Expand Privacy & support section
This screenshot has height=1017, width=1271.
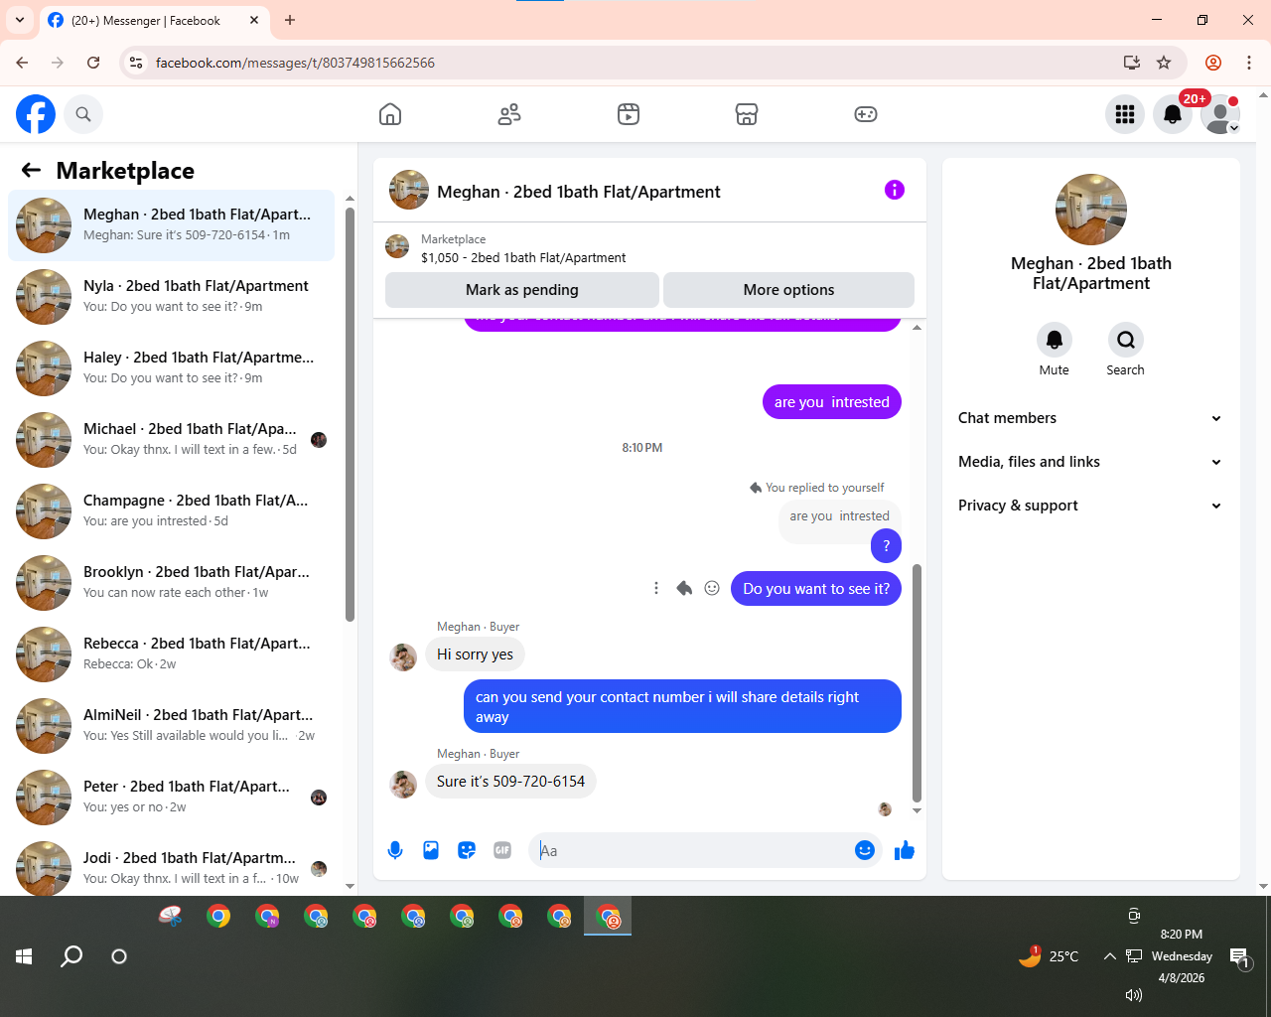click(1091, 506)
